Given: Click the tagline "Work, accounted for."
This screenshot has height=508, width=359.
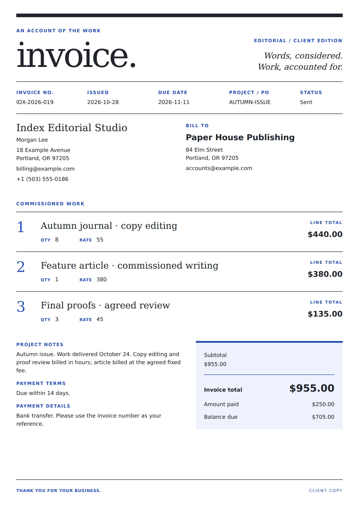Looking at the screenshot, I should (x=300, y=67).
